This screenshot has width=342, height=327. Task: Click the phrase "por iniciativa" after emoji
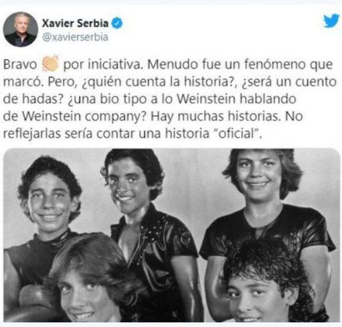[102, 65]
